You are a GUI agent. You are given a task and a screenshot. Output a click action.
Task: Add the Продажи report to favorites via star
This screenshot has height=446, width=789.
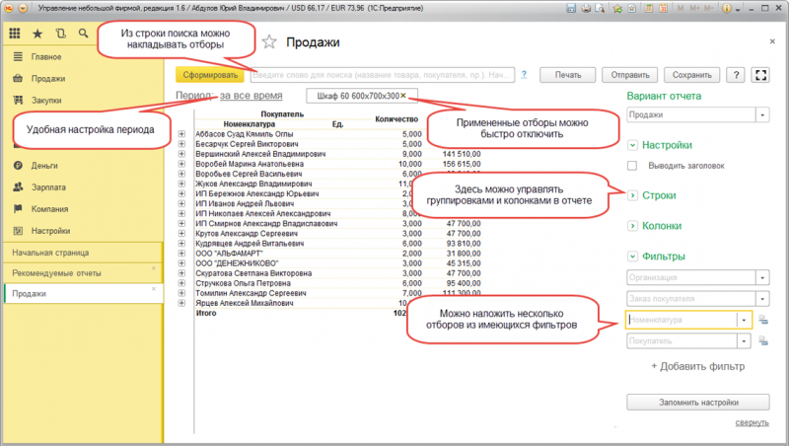click(269, 41)
